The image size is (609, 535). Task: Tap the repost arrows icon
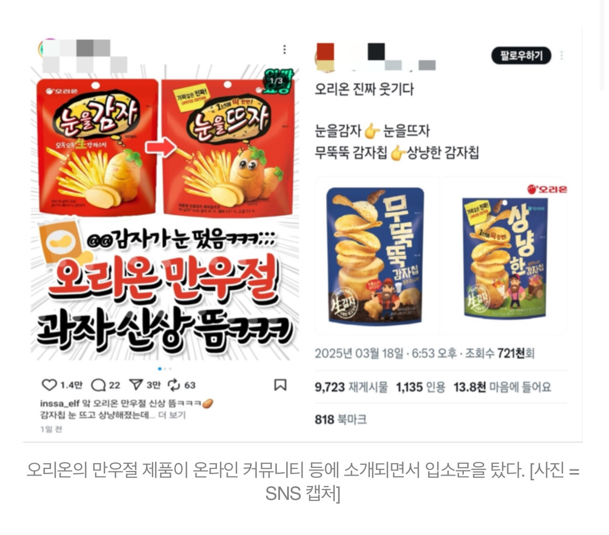(174, 385)
